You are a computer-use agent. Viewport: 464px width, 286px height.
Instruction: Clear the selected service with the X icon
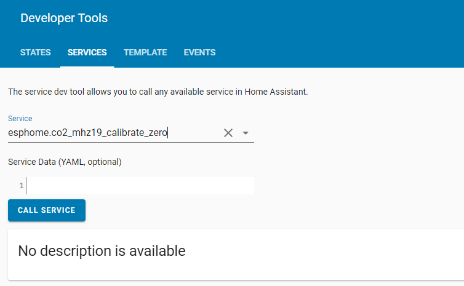click(x=228, y=133)
